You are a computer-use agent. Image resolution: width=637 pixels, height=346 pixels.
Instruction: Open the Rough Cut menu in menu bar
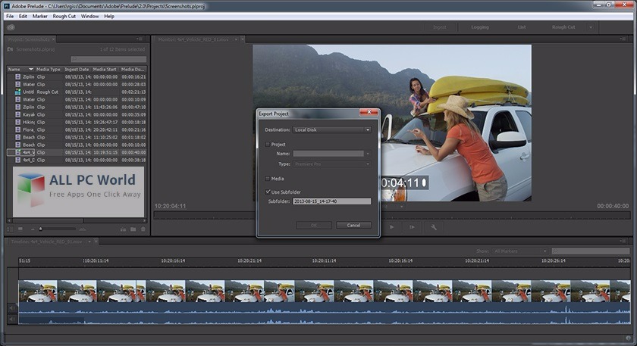[x=64, y=15]
